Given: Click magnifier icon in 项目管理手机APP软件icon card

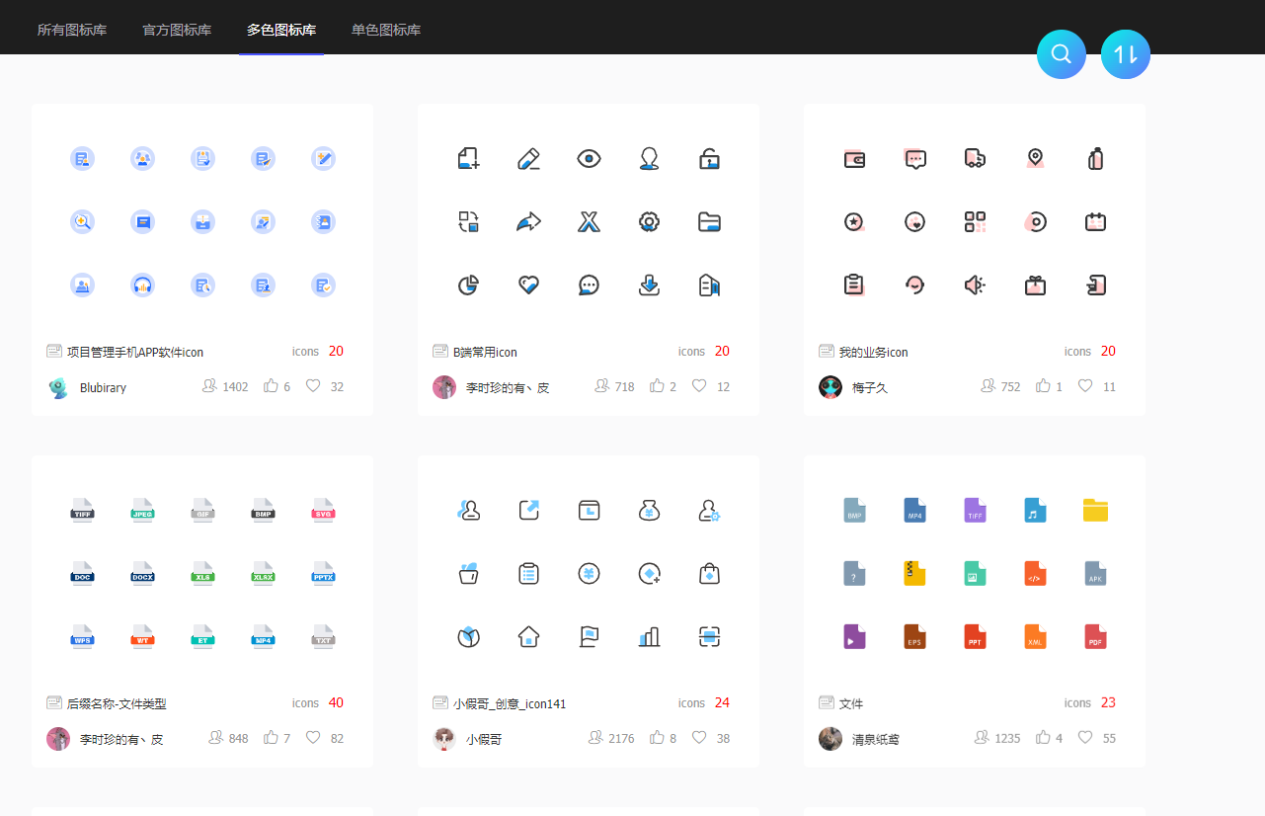Looking at the screenshot, I should (82, 221).
